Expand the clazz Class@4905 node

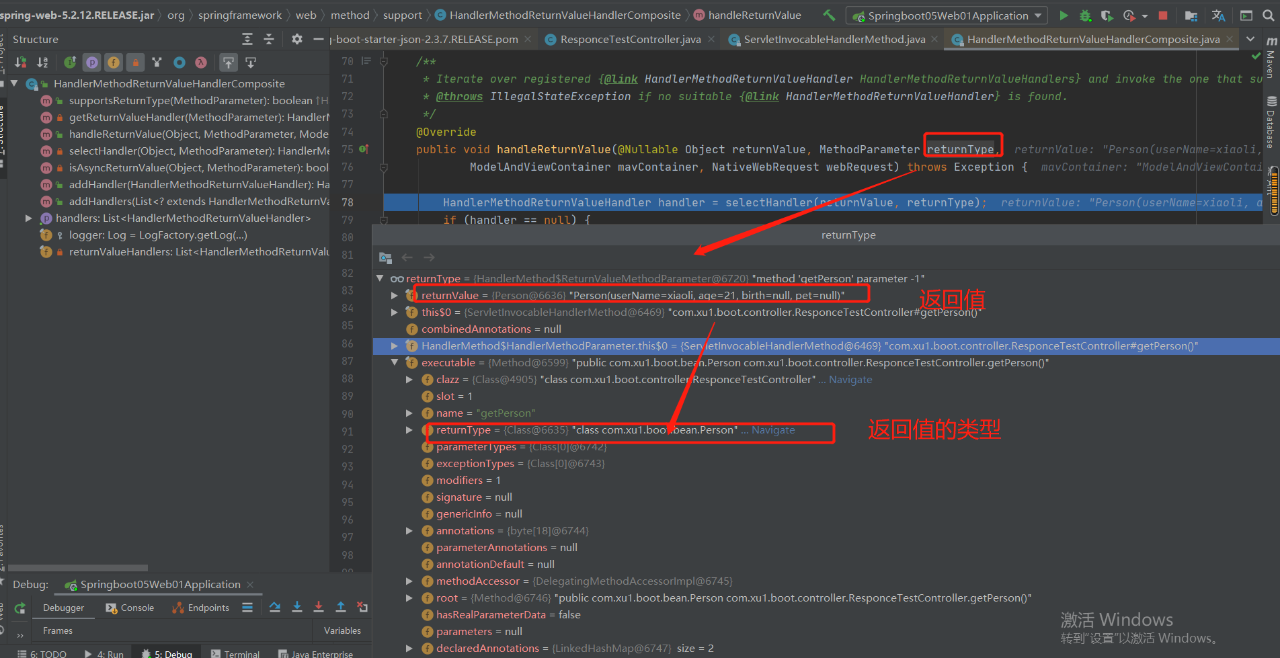(x=409, y=379)
